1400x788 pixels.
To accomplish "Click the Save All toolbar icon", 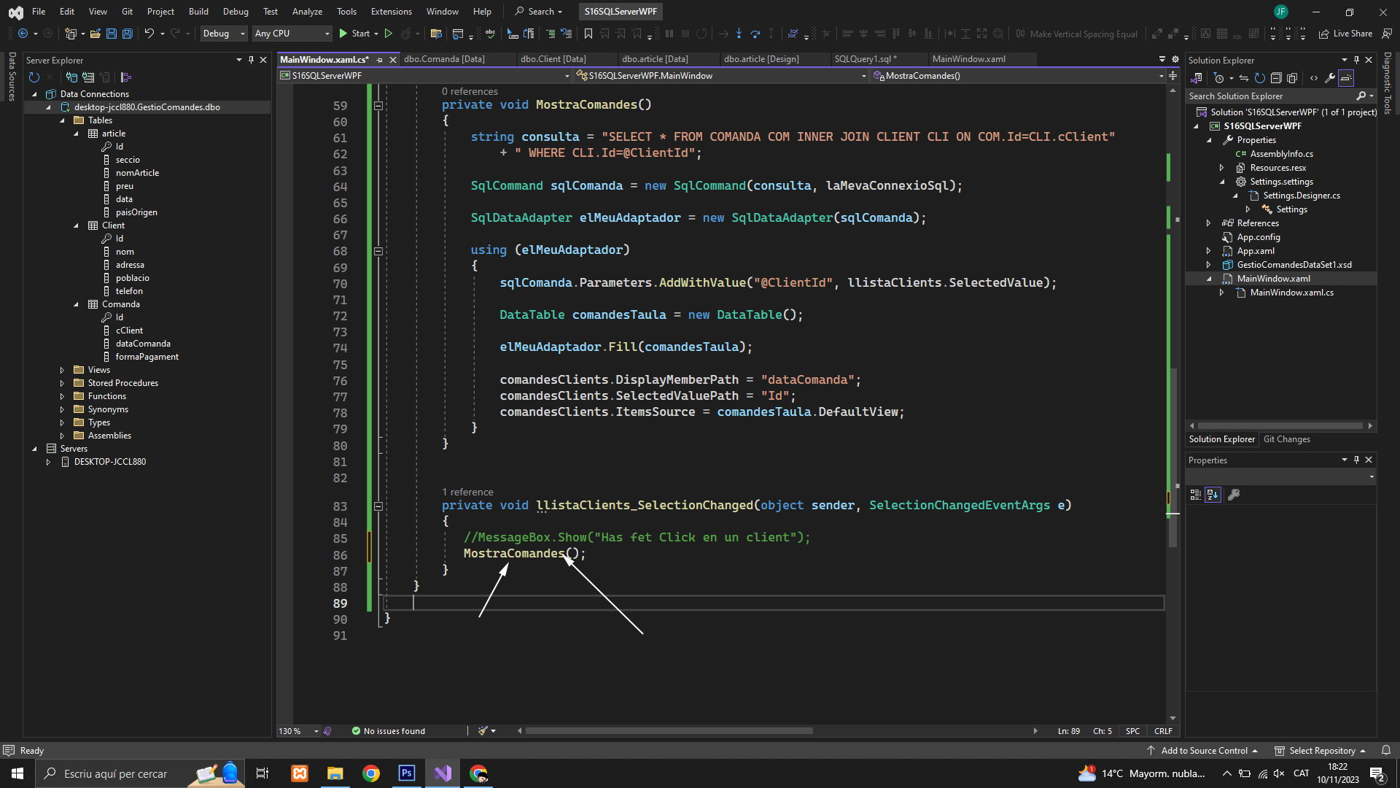I will pos(127,34).
